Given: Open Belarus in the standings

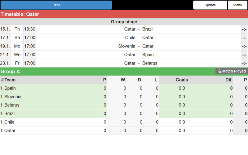Looking at the screenshot, I should (x=12, y=105).
